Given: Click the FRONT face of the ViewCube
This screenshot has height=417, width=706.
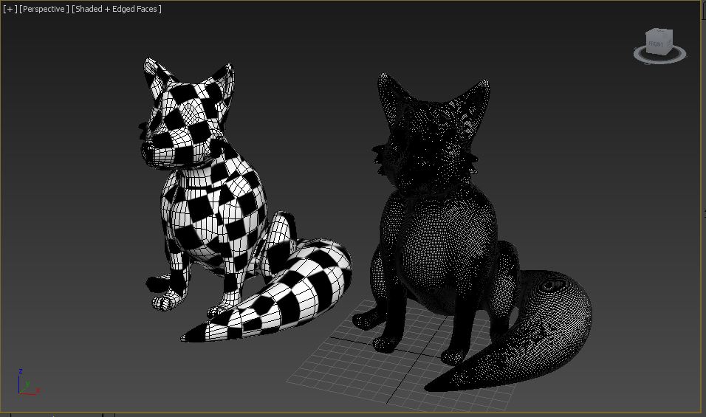Looking at the screenshot, I should click(656, 45).
